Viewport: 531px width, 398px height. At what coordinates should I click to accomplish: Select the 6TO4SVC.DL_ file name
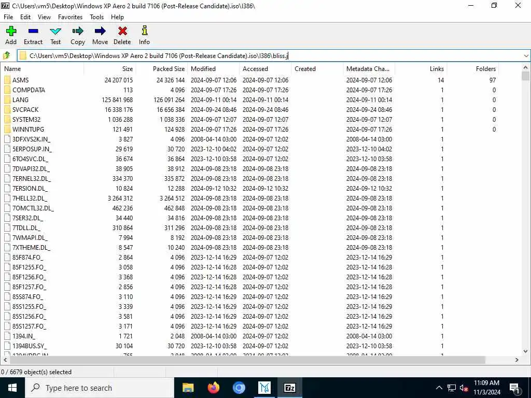pyautogui.click(x=30, y=159)
